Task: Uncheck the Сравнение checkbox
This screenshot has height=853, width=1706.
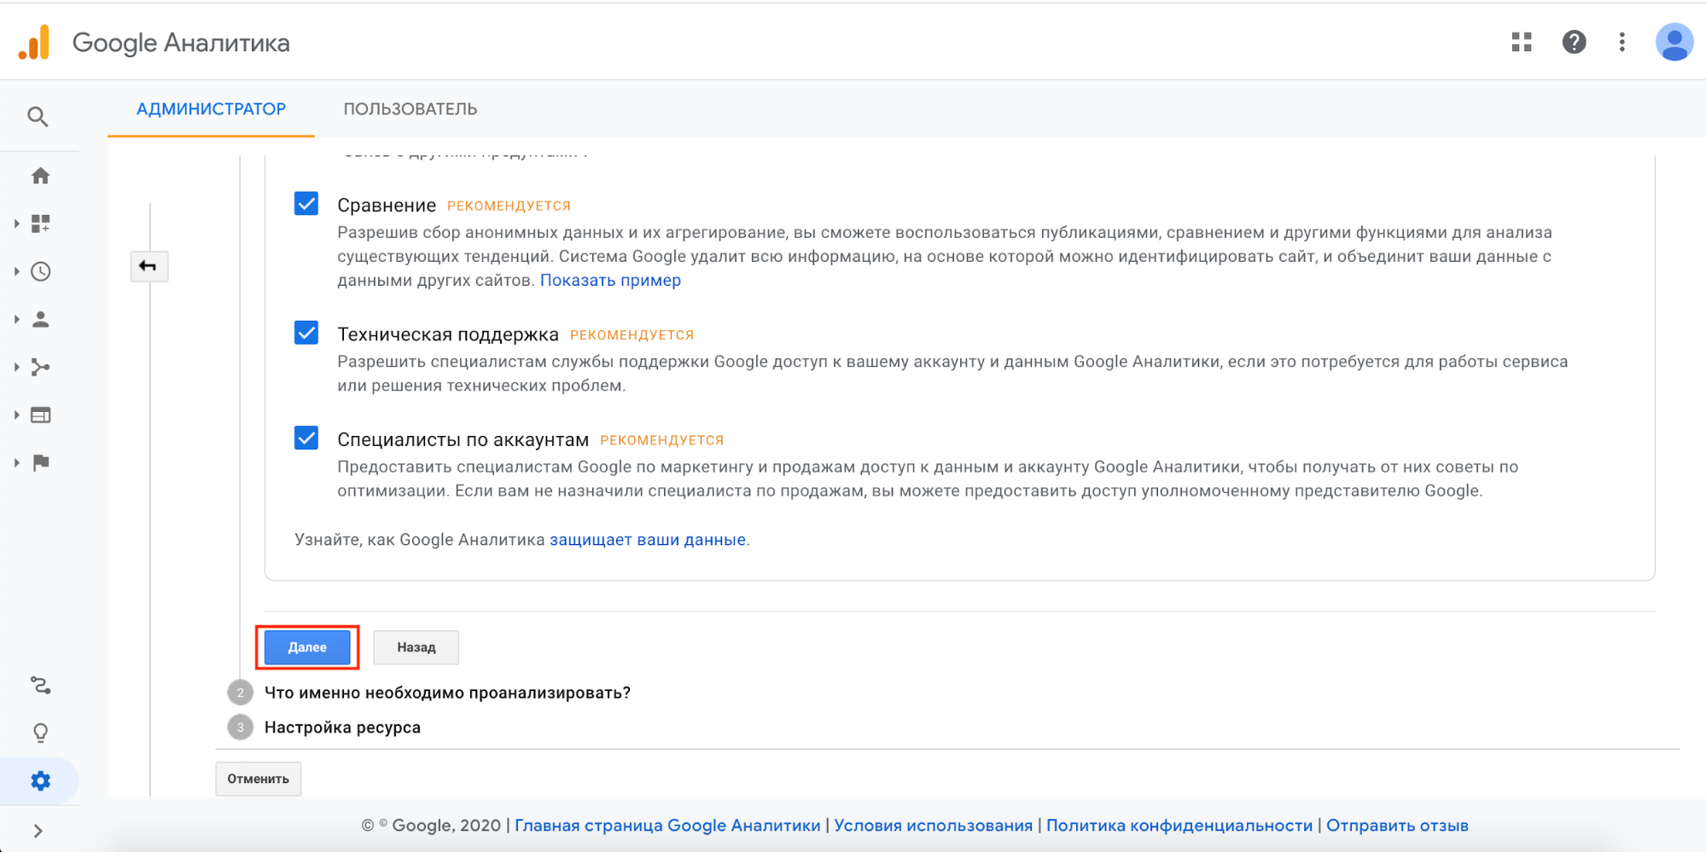Action: 306,204
